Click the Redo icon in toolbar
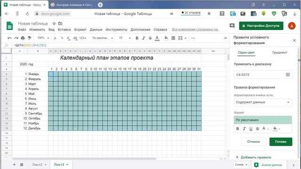Viewport: 301px width, 169px height. 16,38
